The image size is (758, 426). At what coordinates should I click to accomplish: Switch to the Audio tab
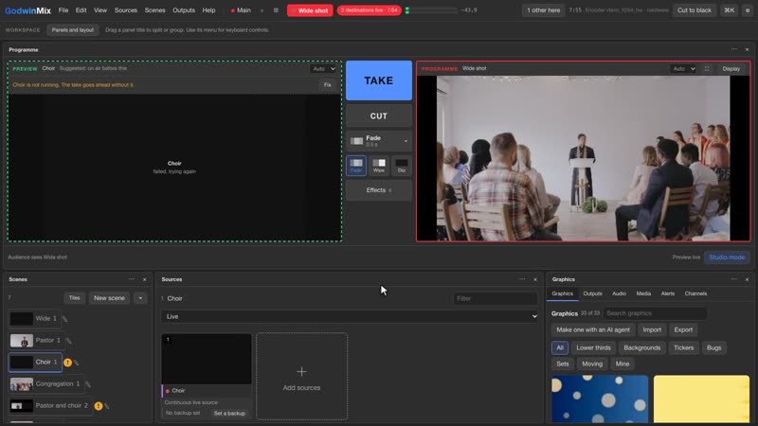[619, 293]
